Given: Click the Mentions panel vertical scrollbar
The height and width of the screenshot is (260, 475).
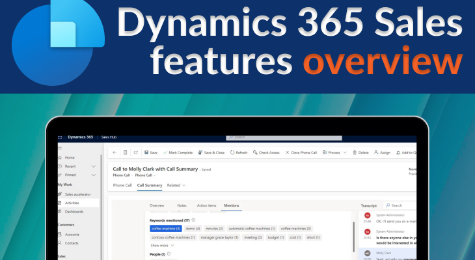Looking at the screenshot, I should click(353, 237).
